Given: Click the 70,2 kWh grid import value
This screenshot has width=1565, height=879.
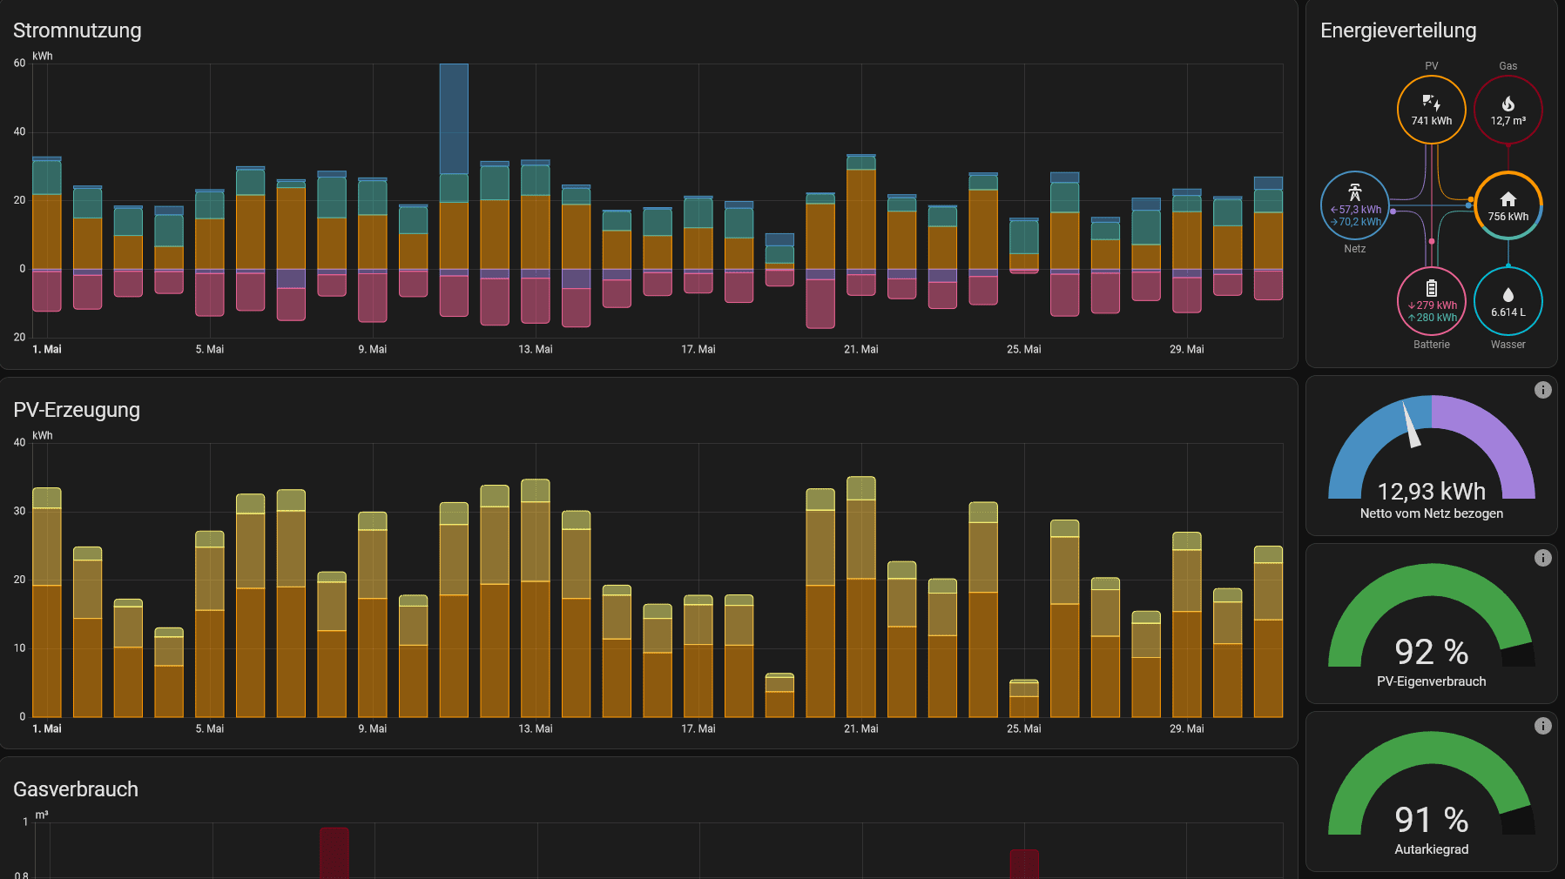Looking at the screenshot, I should pyautogui.click(x=1356, y=222).
